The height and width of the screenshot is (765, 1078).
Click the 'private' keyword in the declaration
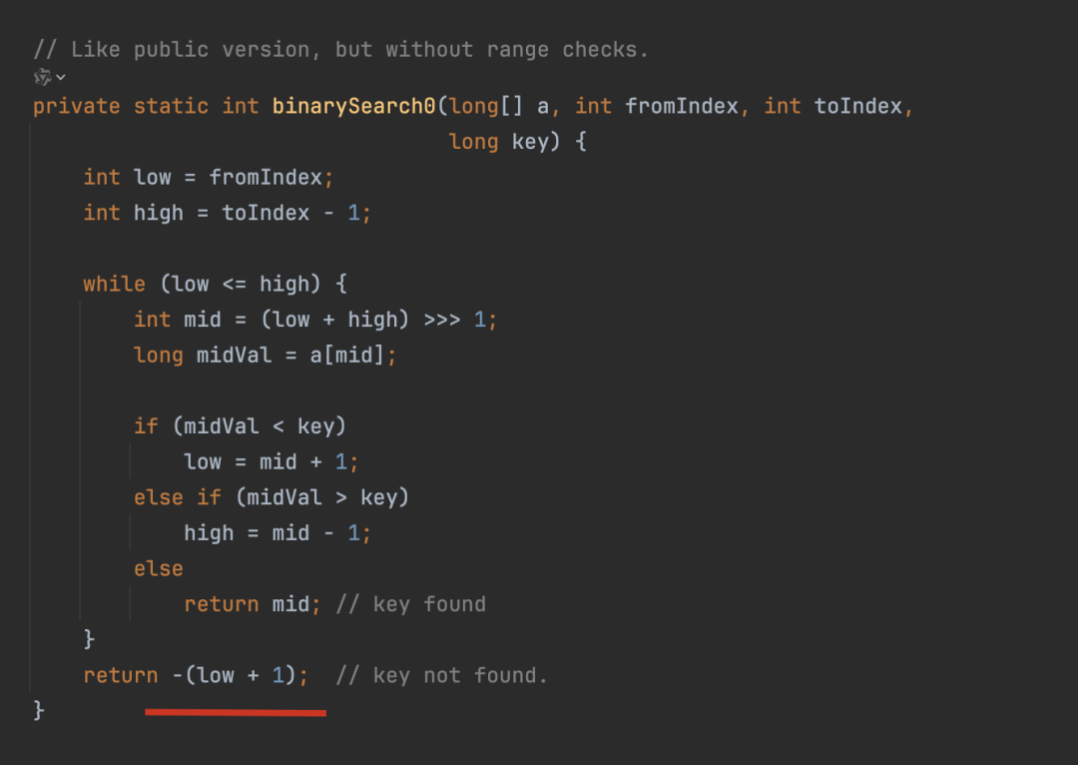(76, 107)
